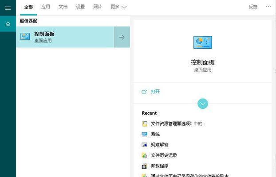Viewport: 276px width, 177px height.
Task: Open recent item 疑难解答
Action: coord(159,145)
